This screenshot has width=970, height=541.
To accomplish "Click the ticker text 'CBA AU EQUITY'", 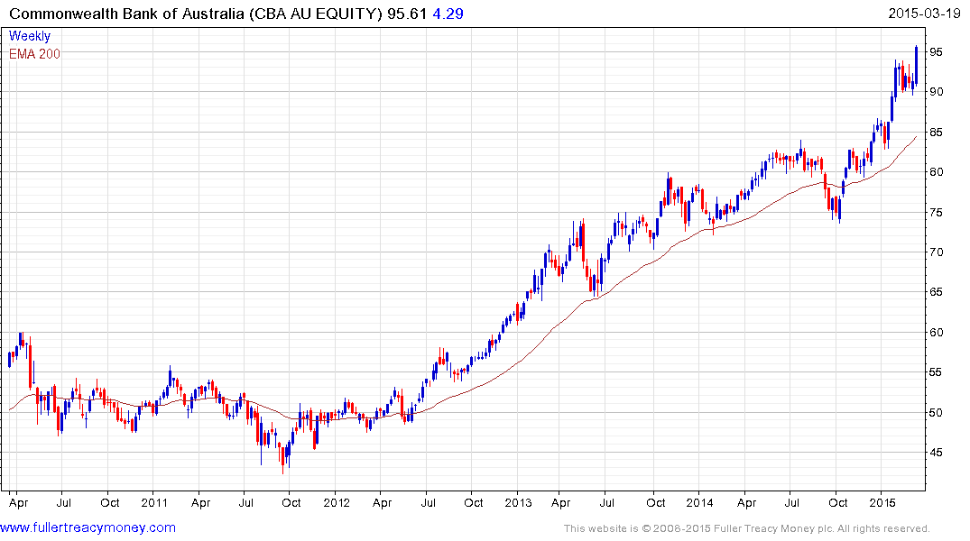I will pyautogui.click(x=316, y=14).
